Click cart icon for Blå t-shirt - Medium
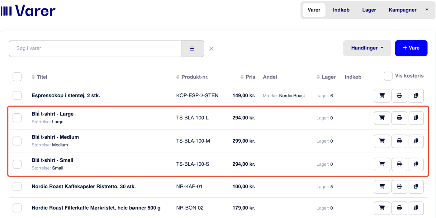Viewport: 436px width, 218px height. (x=382, y=141)
